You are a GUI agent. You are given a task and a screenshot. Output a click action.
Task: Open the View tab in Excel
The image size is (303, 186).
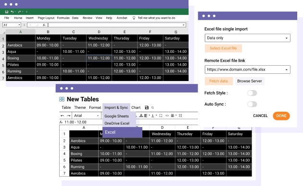coord(99,18)
